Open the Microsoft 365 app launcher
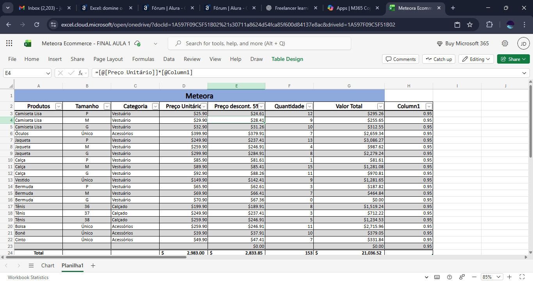This screenshot has width=533, height=281. [9, 43]
